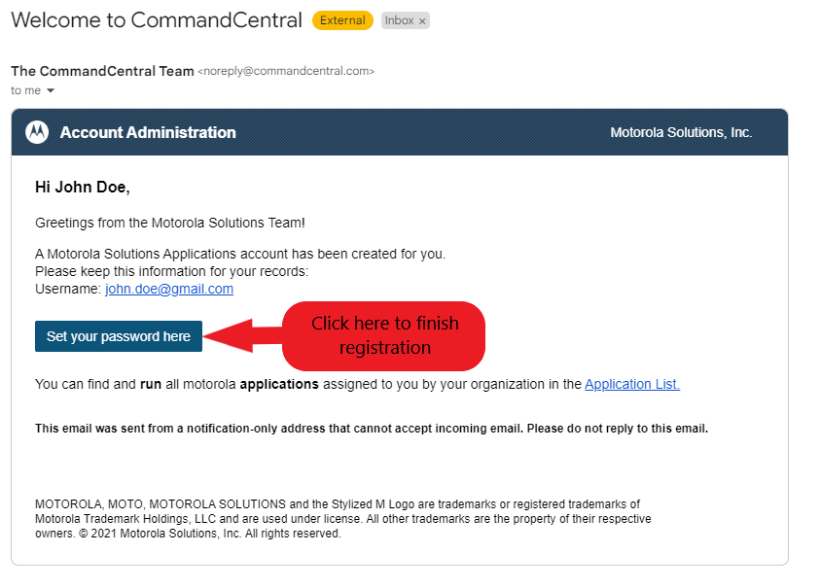Click the Account Administration header title
Viewport: 821px width, 588px height.
(148, 132)
